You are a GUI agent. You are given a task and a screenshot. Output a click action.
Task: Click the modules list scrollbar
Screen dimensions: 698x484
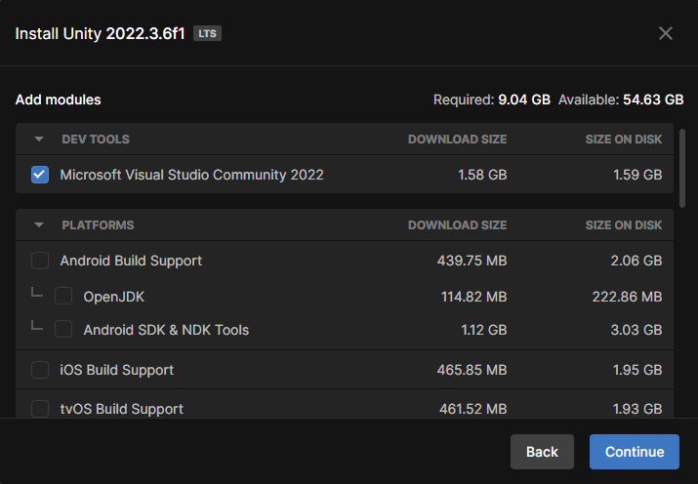pyautogui.click(x=682, y=168)
